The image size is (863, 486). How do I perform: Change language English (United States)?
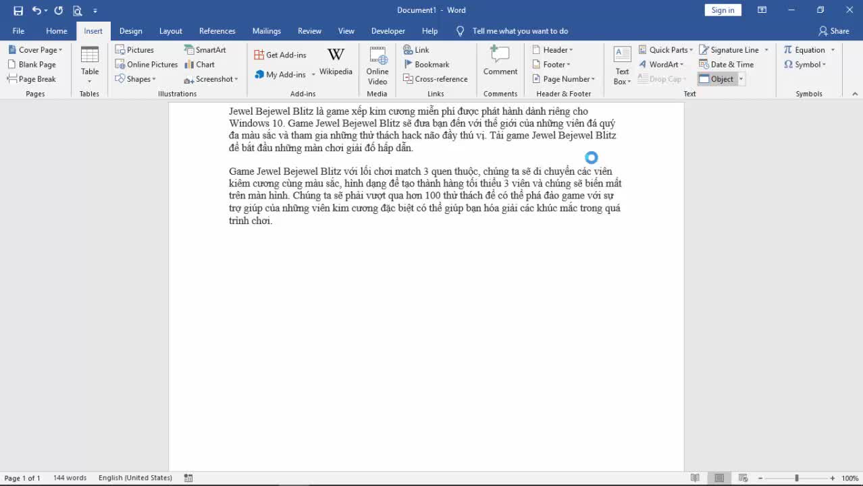(135, 478)
